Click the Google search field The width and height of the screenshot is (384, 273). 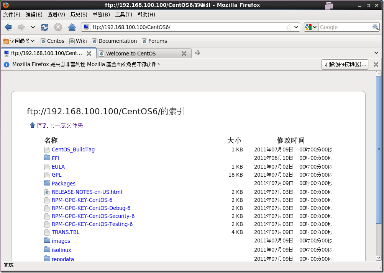coord(346,27)
